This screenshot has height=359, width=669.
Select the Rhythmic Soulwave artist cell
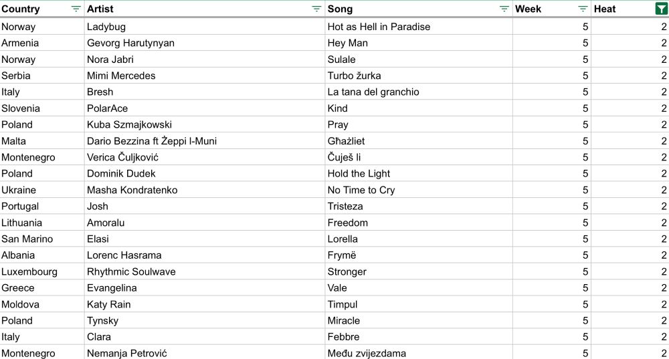point(205,271)
